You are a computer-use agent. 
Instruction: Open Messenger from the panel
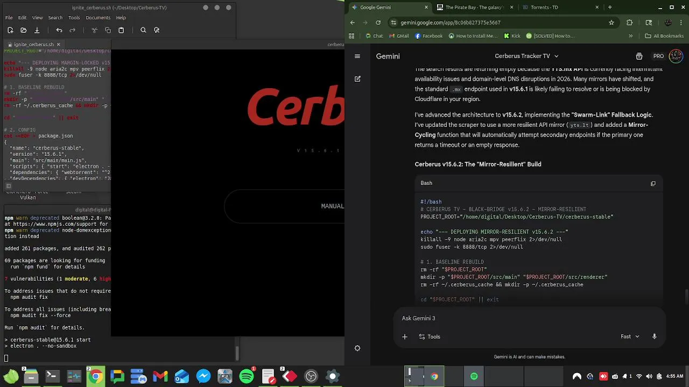pyautogui.click(x=203, y=376)
